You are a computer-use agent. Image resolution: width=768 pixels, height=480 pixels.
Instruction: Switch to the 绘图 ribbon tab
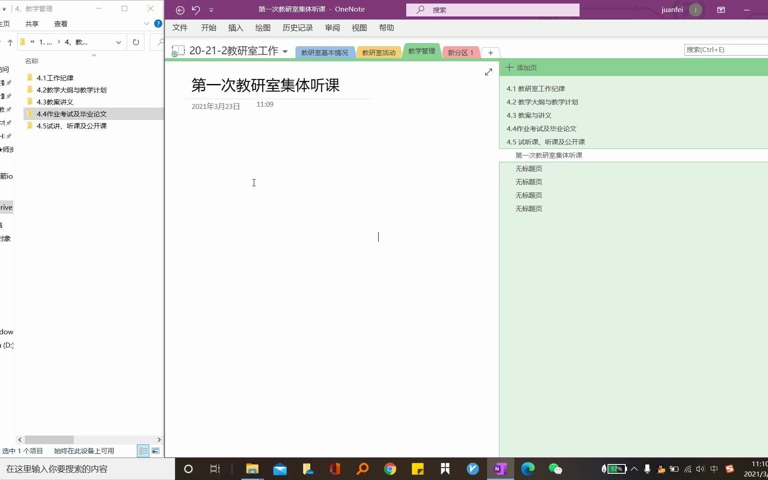point(263,28)
